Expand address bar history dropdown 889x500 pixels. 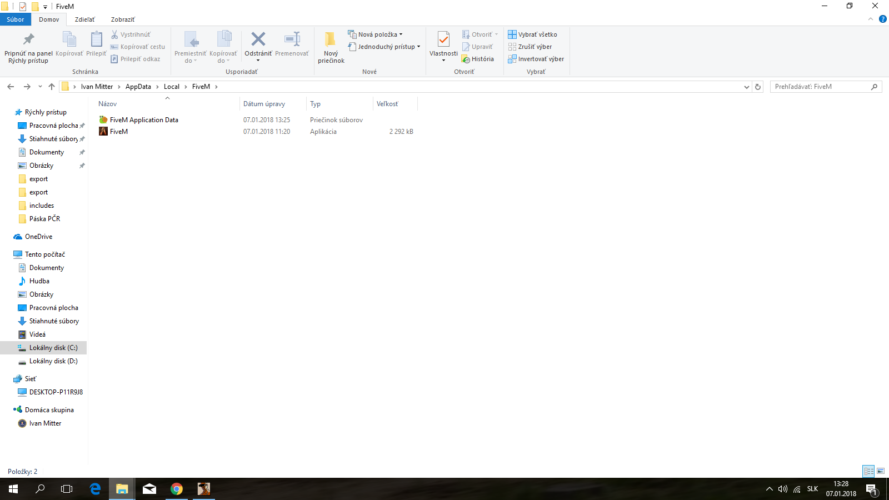click(746, 87)
